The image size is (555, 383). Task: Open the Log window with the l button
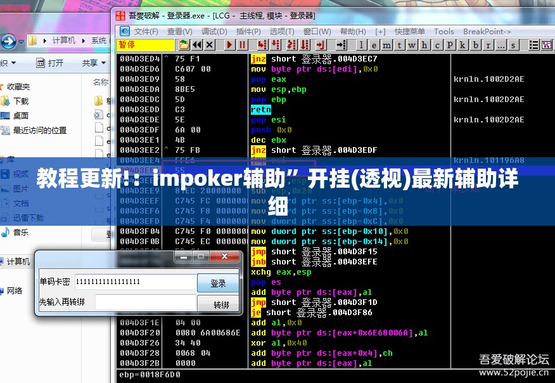[361, 44]
